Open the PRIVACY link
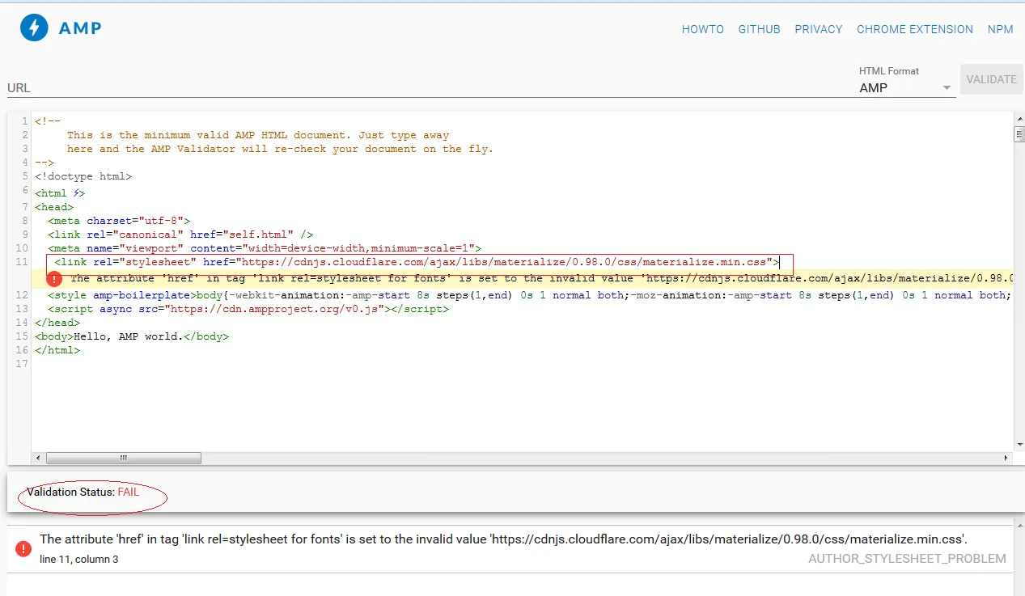The height and width of the screenshot is (596, 1025). coord(819,29)
